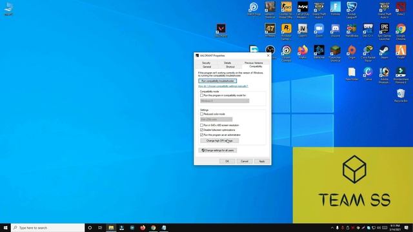Open the Rocket League desktop icon
This screenshot has height=232, width=413.
(352, 10)
